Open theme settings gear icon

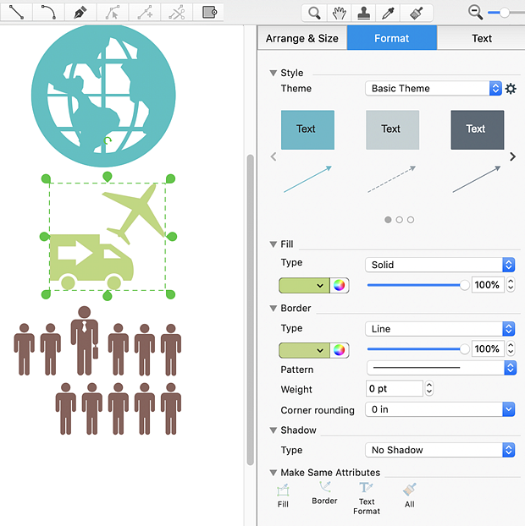511,89
